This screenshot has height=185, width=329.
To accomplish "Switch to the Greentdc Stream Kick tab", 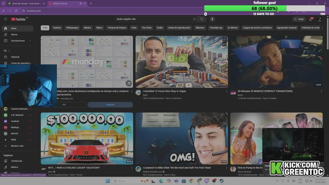I will click(x=26, y=3).
